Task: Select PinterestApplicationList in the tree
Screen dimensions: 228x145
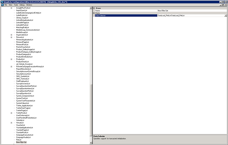Action: 25,40
